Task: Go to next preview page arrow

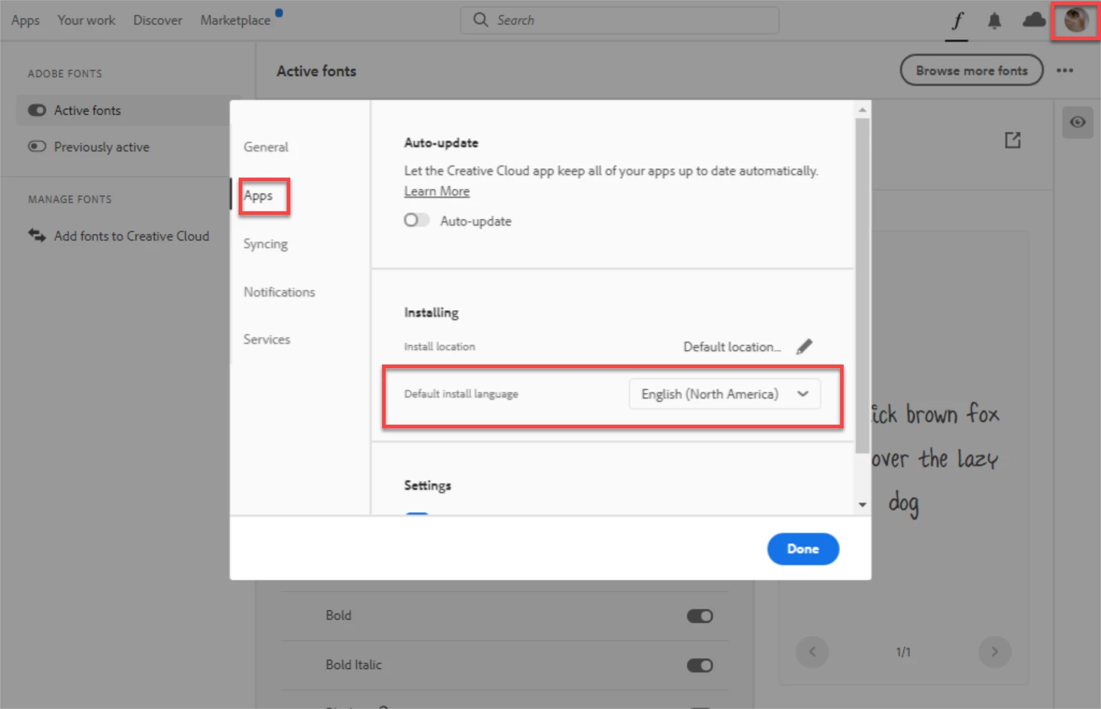Action: tap(994, 652)
